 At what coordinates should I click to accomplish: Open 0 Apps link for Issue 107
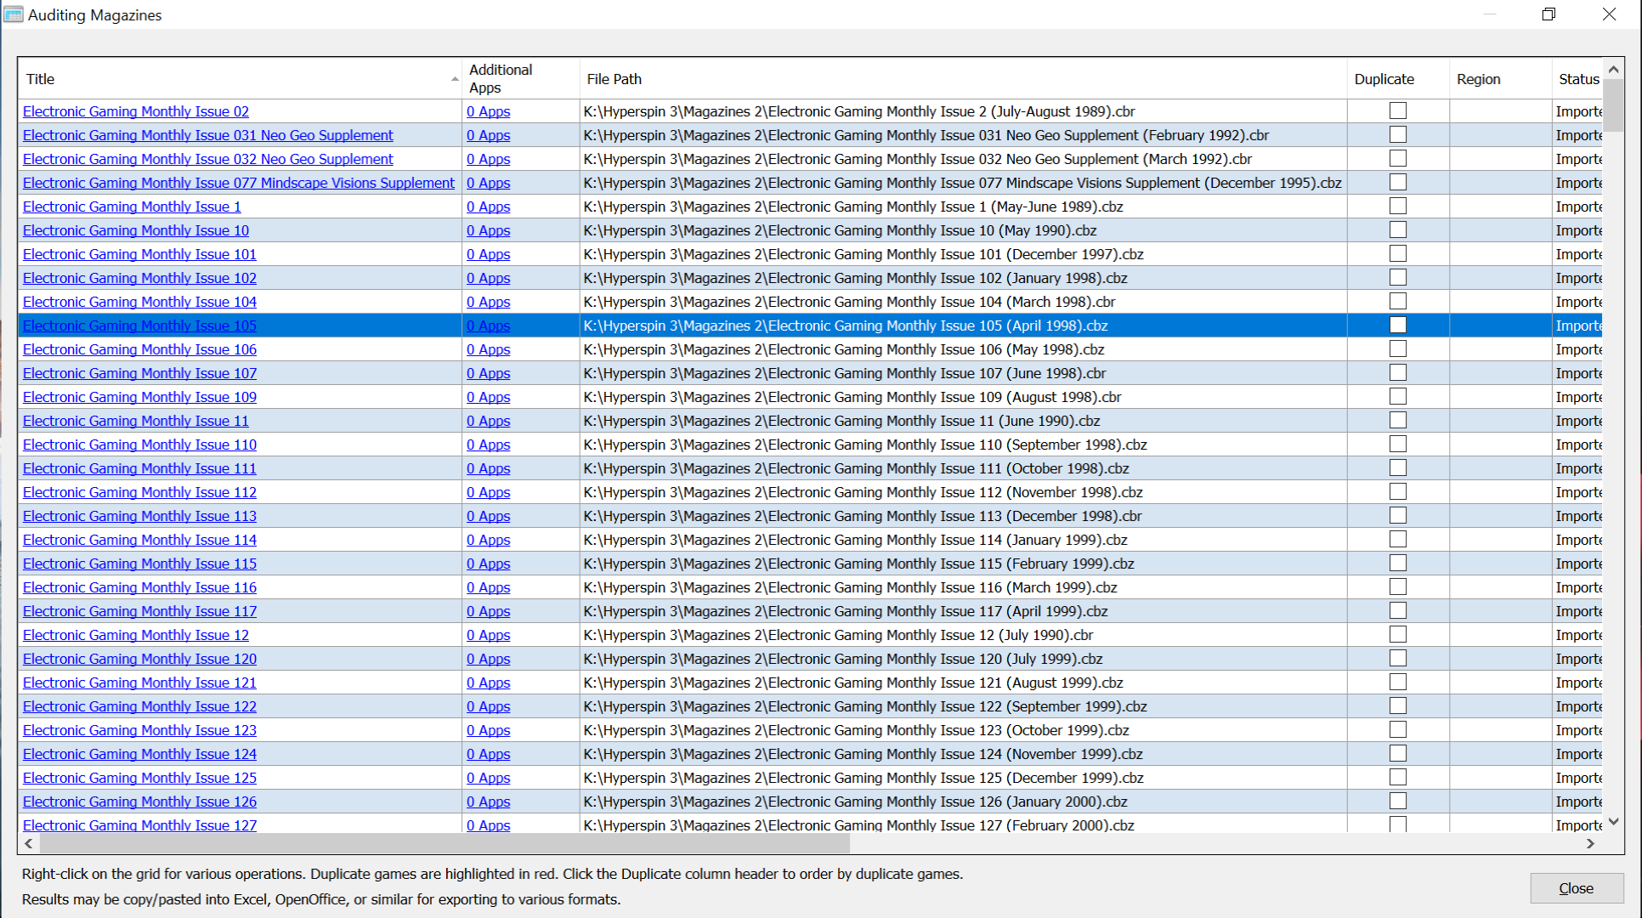[x=489, y=373]
